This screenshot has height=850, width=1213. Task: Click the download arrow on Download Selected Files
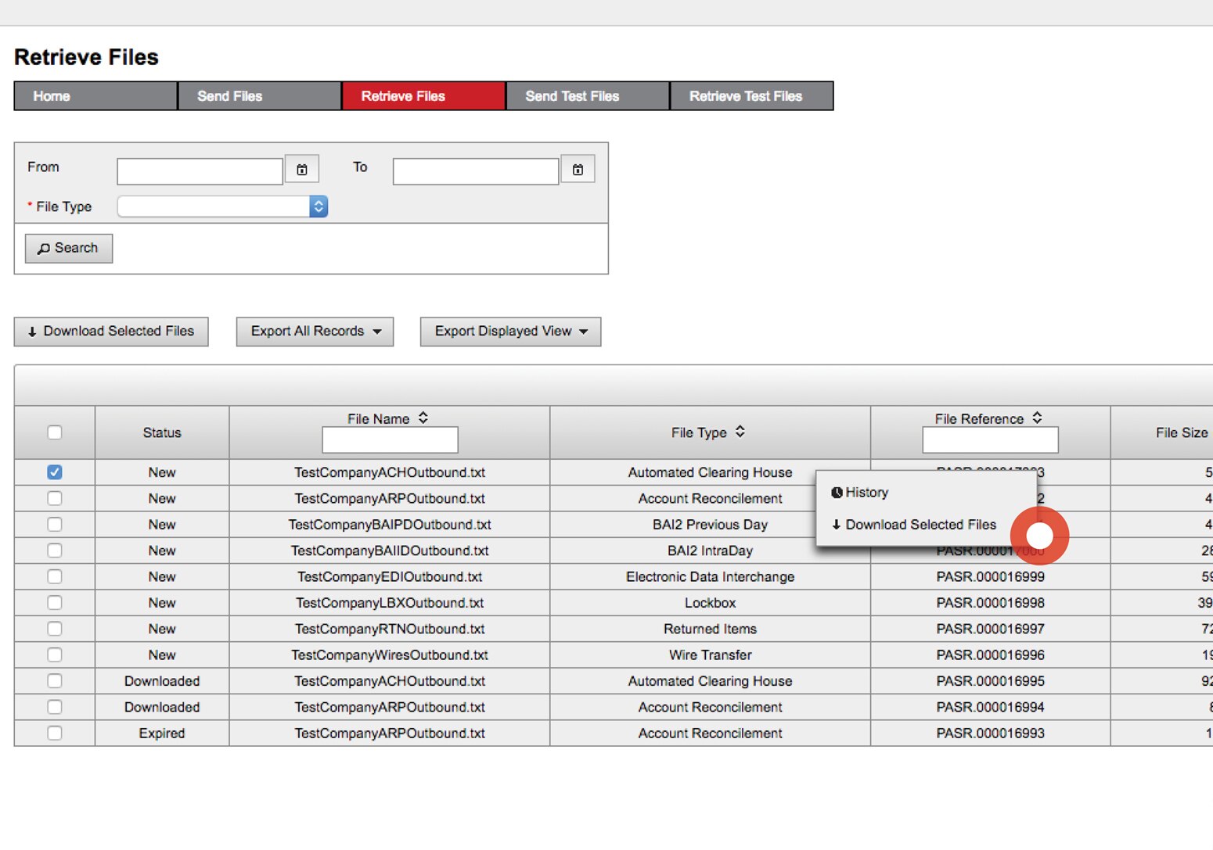coord(31,332)
